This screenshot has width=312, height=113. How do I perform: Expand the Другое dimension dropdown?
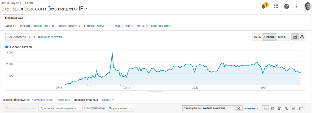click(108, 100)
